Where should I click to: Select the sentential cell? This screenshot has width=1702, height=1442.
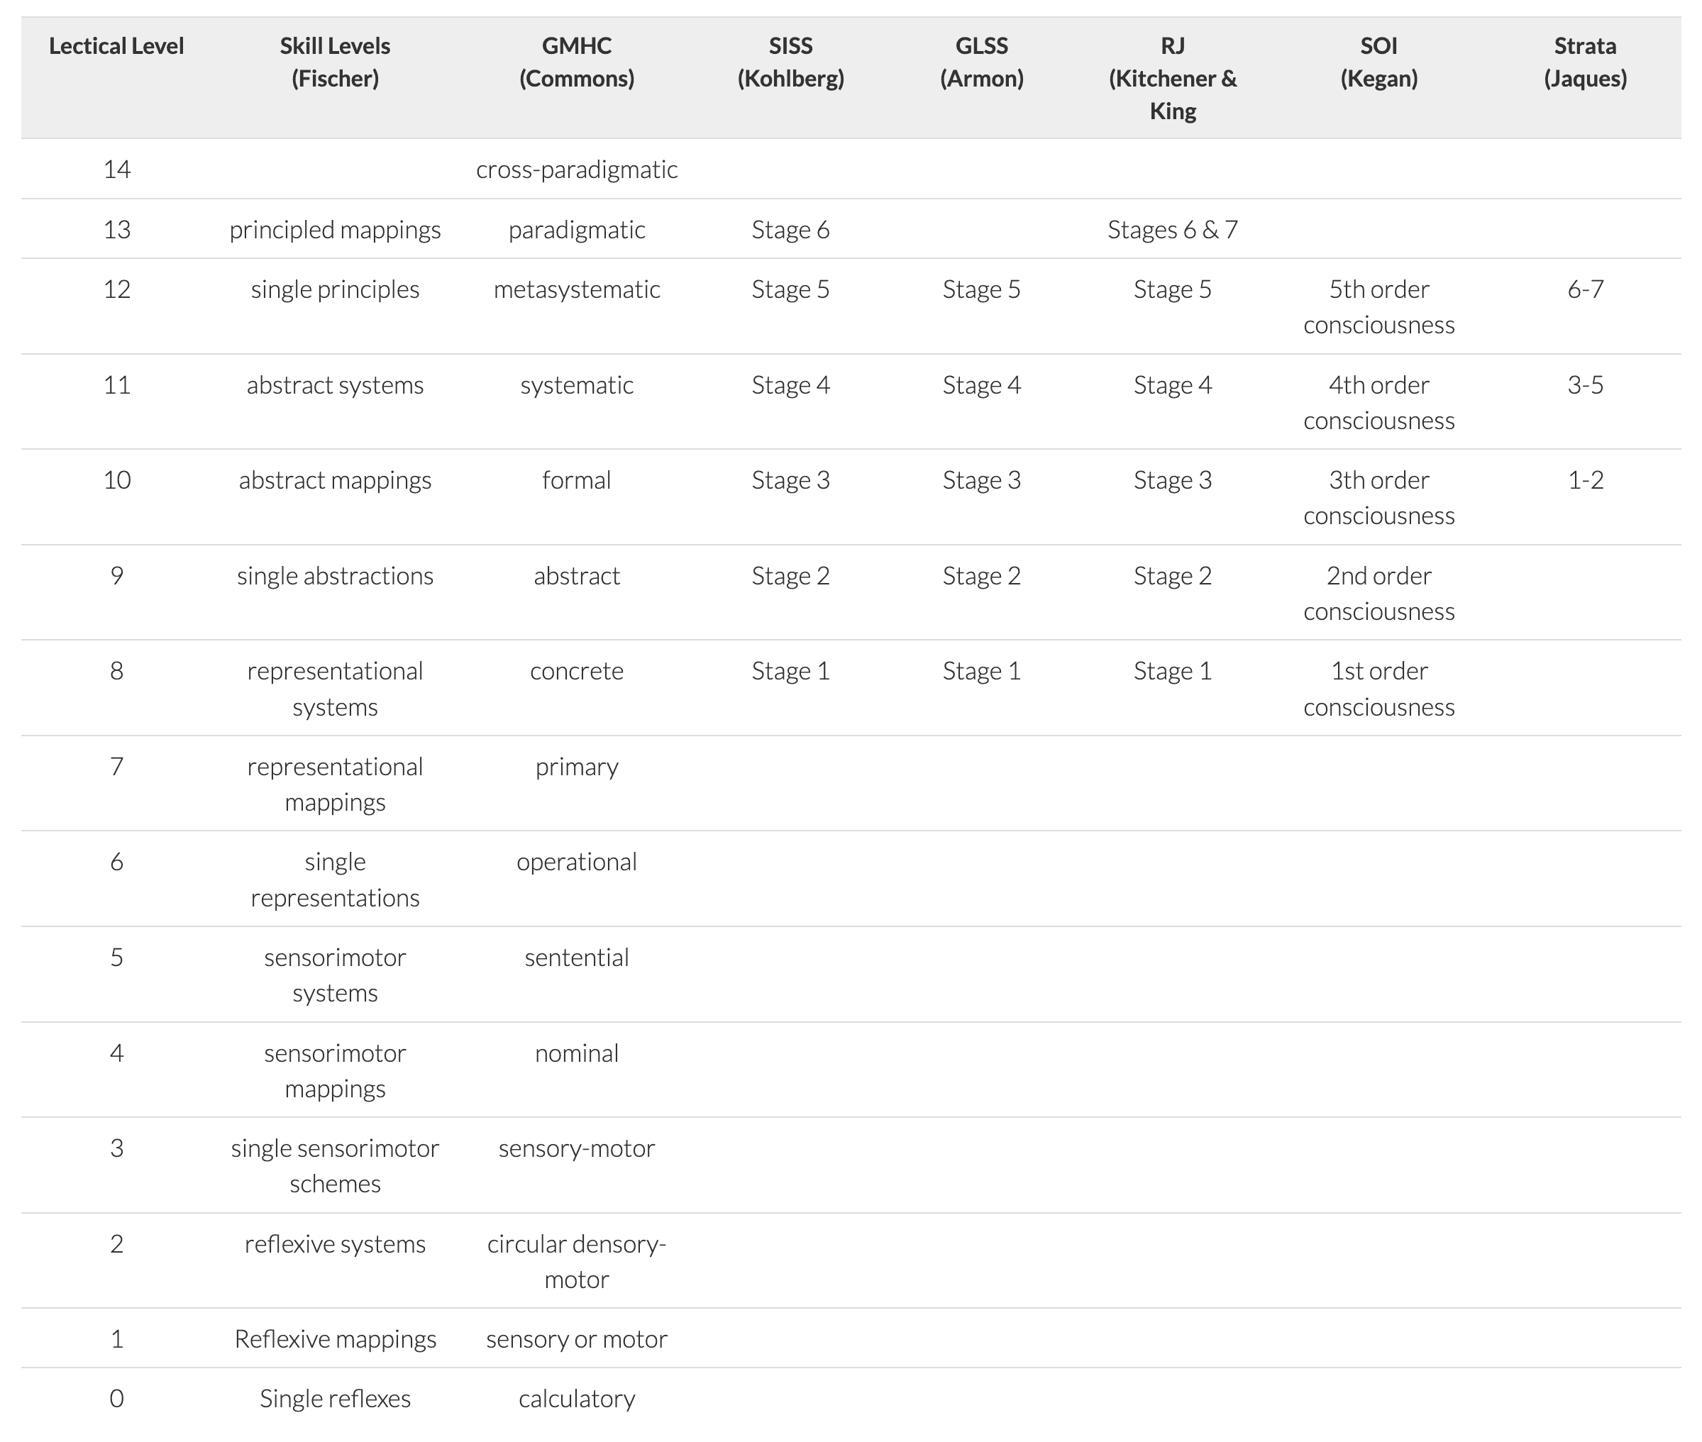point(576,958)
